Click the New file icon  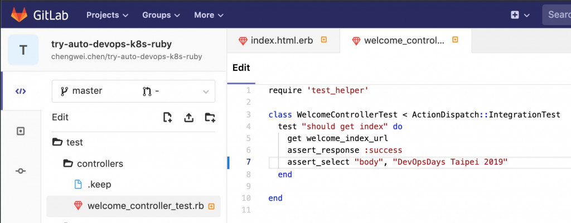coord(167,117)
